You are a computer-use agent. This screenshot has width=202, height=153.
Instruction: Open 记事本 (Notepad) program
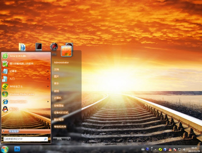click(26, 71)
